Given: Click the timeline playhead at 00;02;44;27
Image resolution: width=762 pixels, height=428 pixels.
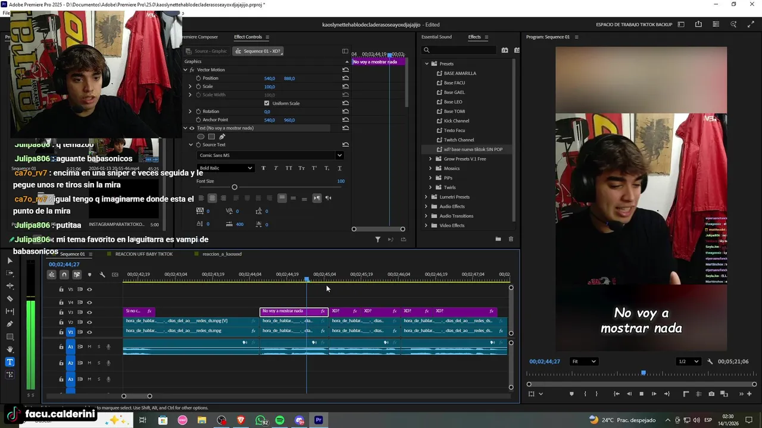Looking at the screenshot, I should (307, 279).
